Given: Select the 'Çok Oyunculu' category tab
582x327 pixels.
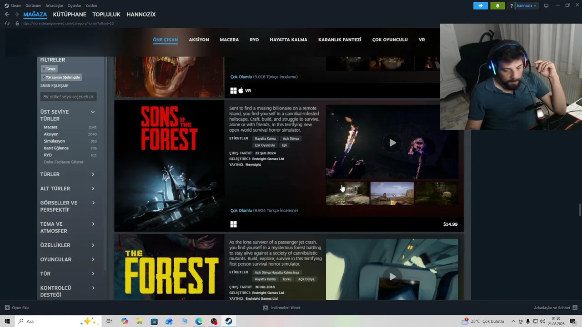Looking at the screenshot, I should tap(390, 40).
